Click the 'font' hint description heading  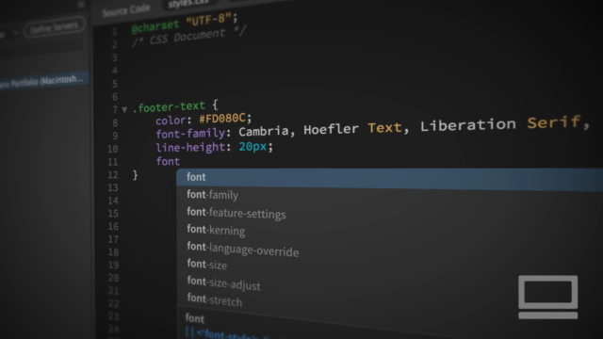click(x=195, y=318)
